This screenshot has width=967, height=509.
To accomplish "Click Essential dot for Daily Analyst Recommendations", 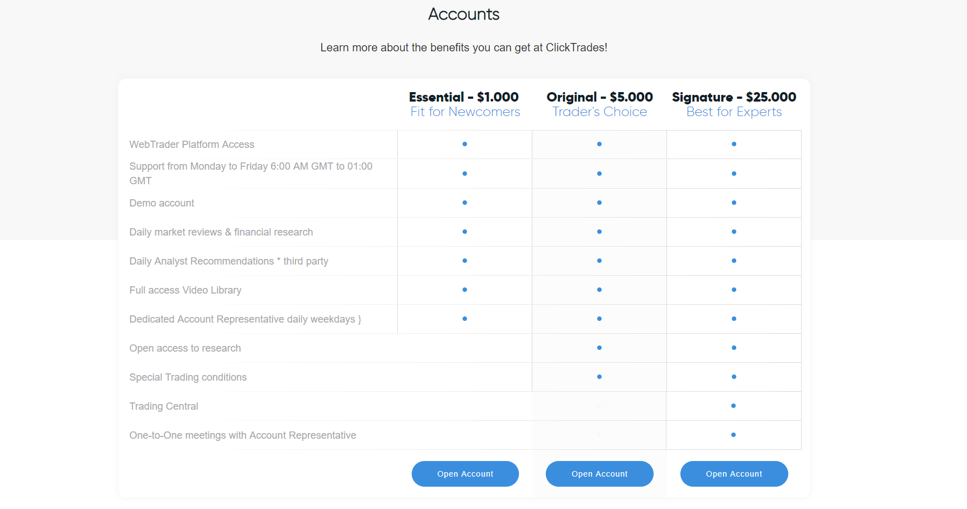I will 465,261.
